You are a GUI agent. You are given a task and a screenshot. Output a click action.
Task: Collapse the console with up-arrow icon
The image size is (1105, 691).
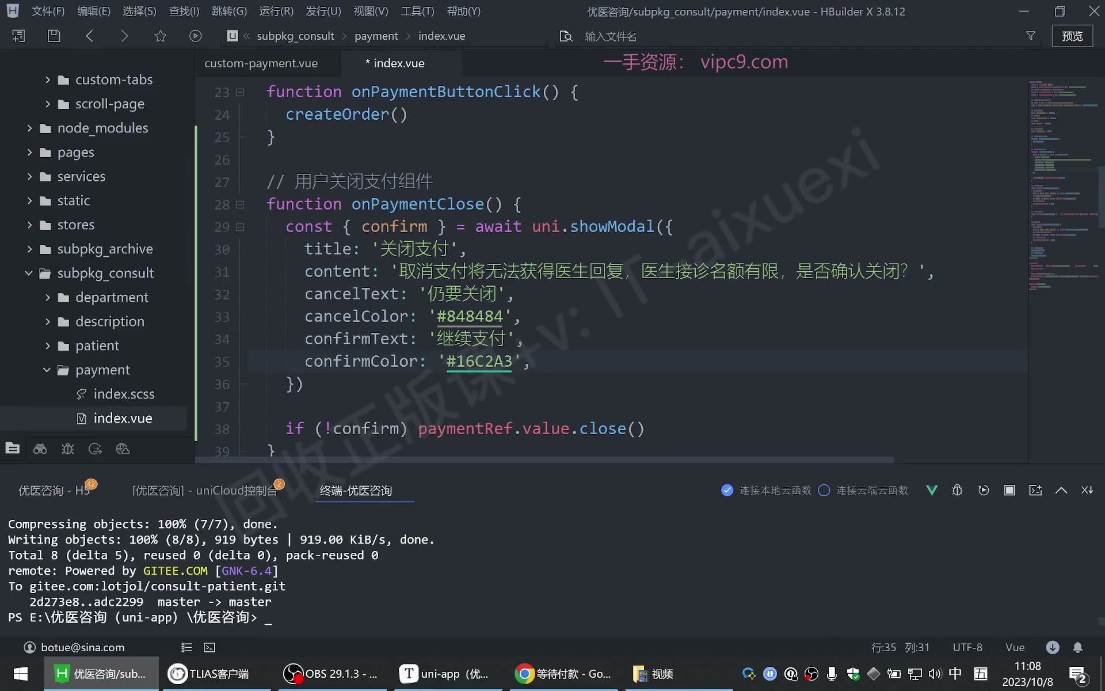(1061, 490)
